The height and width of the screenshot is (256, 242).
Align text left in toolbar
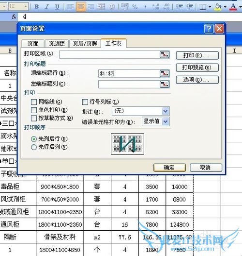[70, 7]
